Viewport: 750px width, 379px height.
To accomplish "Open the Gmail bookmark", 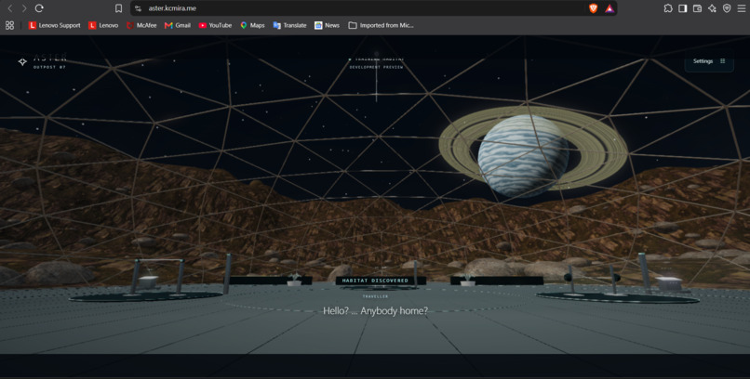I will [x=178, y=25].
